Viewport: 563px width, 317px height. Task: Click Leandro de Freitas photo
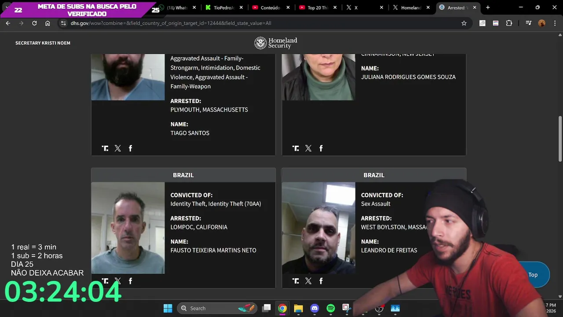(x=318, y=228)
